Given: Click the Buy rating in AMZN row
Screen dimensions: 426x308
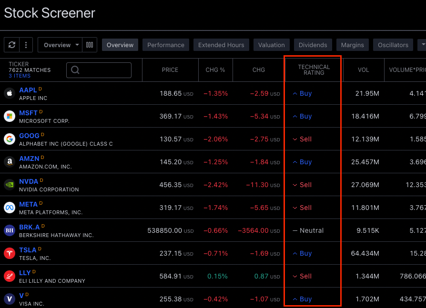Looking at the screenshot, I should (302, 162).
